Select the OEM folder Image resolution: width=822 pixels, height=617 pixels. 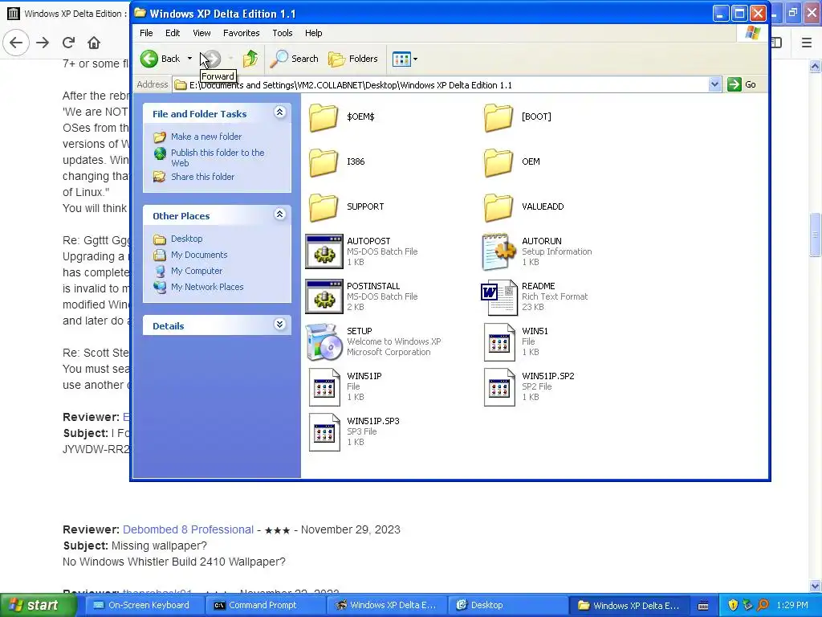tap(498, 162)
